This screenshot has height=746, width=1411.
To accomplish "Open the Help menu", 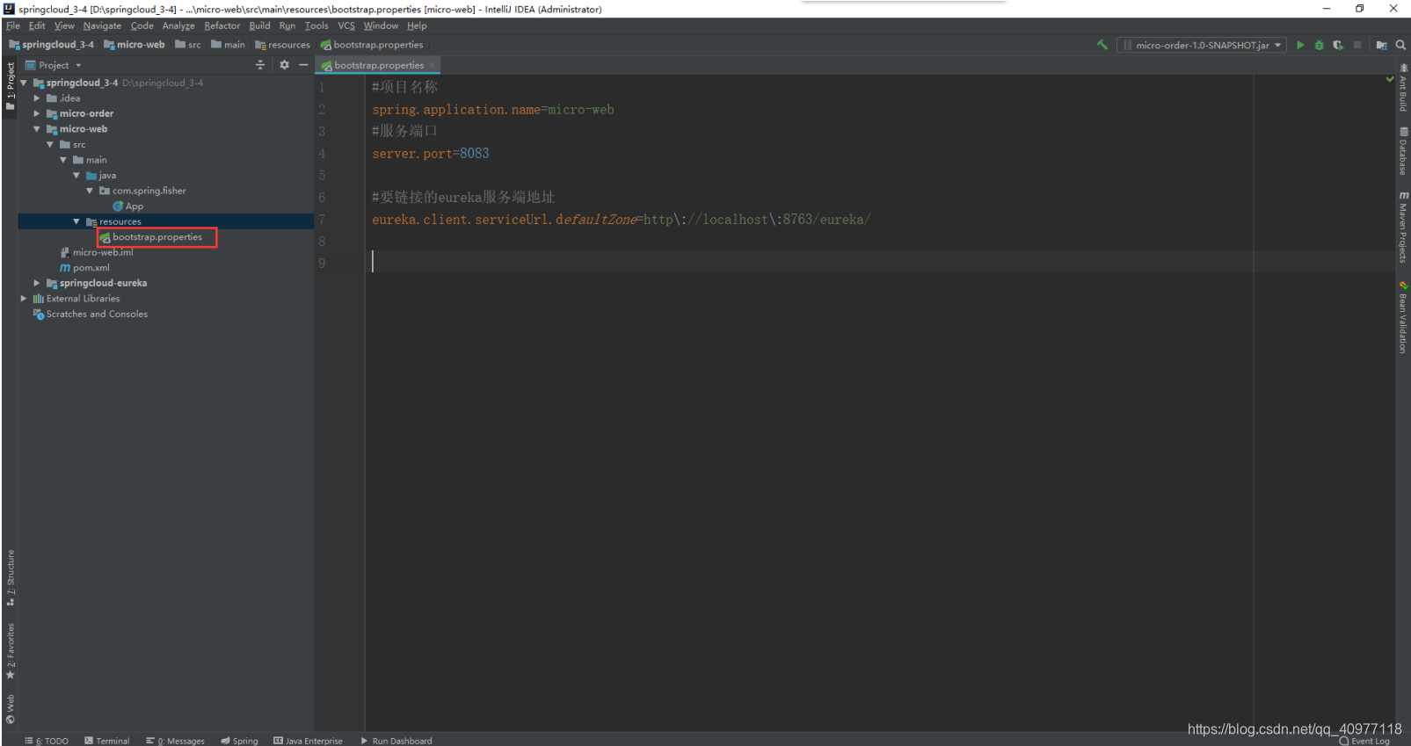I will pos(417,25).
